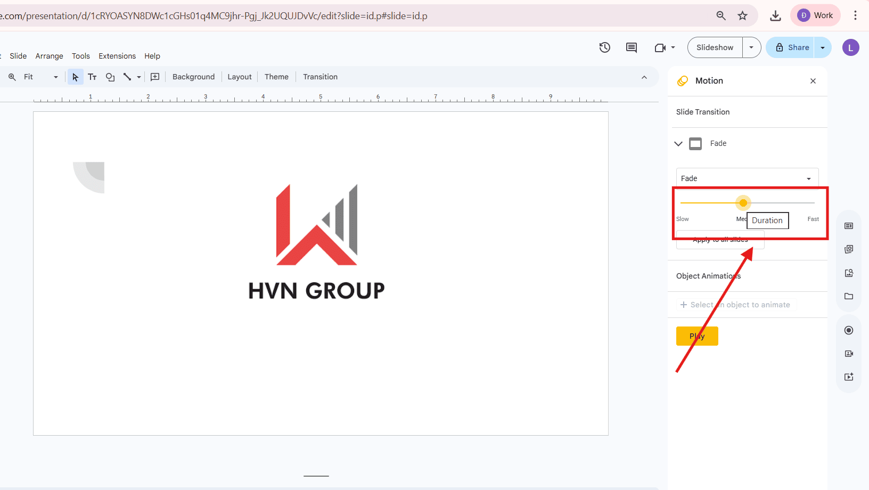Screen dimensions: 869x490
Task: Select the cursor arrow tool
Action: point(75,77)
